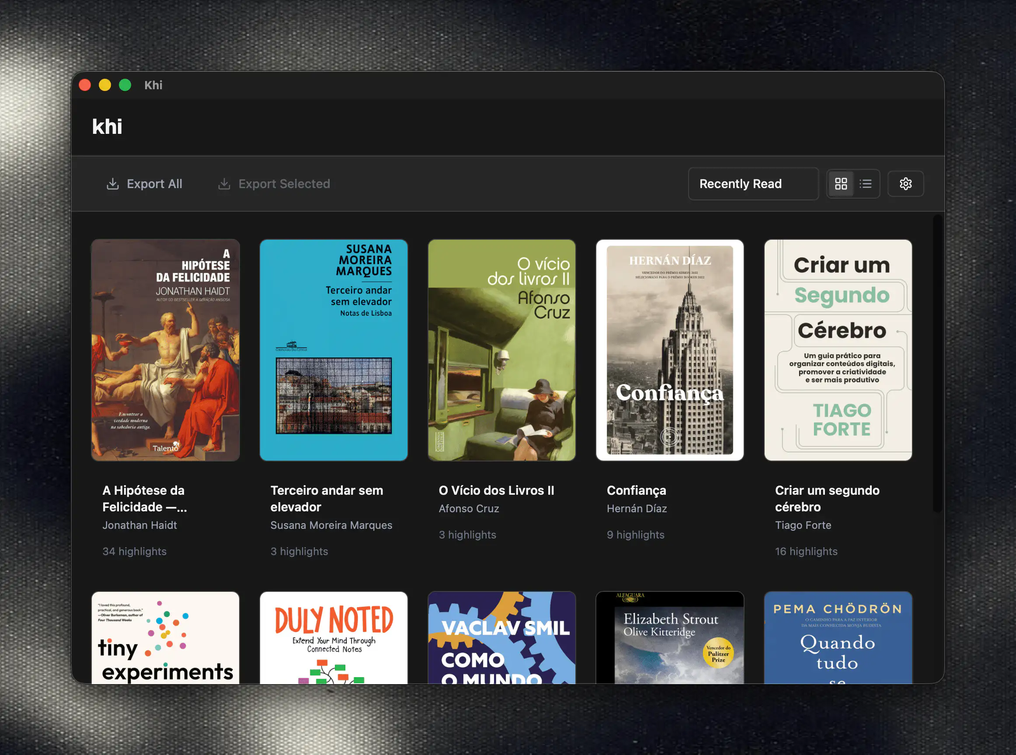
Task: Select the Pema Chödrön book cover
Action: click(x=838, y=637)
